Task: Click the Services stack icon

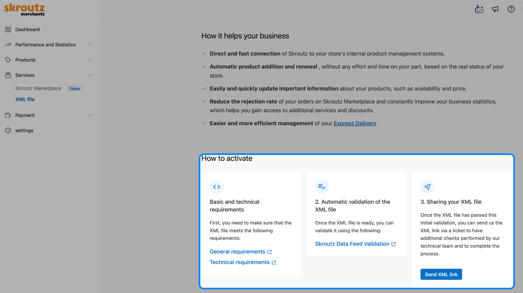Action: point(8,75)
